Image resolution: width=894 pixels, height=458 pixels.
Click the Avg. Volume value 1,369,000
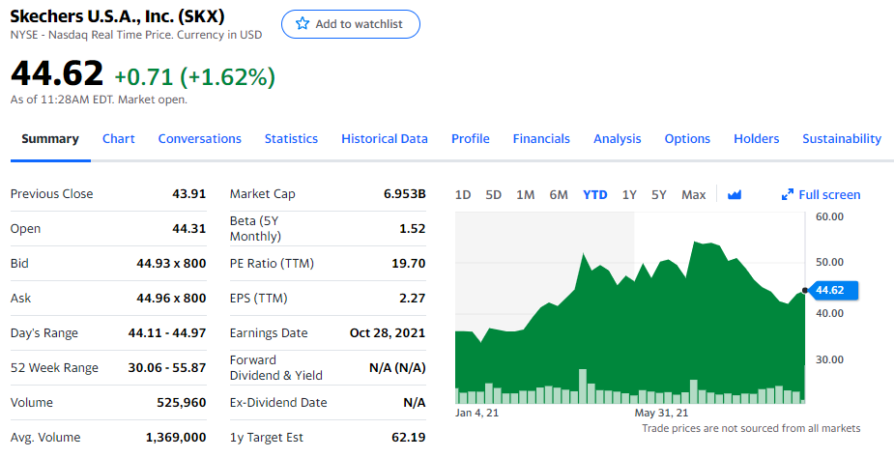point(176,438)
